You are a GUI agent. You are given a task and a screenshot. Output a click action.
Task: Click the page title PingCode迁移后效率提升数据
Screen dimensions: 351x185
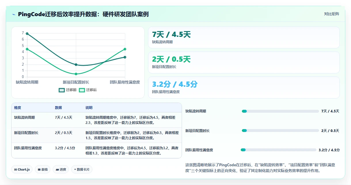pos(83,14)
